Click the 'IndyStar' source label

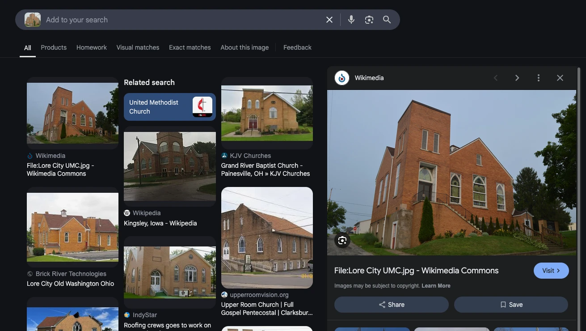pos(145,315)
